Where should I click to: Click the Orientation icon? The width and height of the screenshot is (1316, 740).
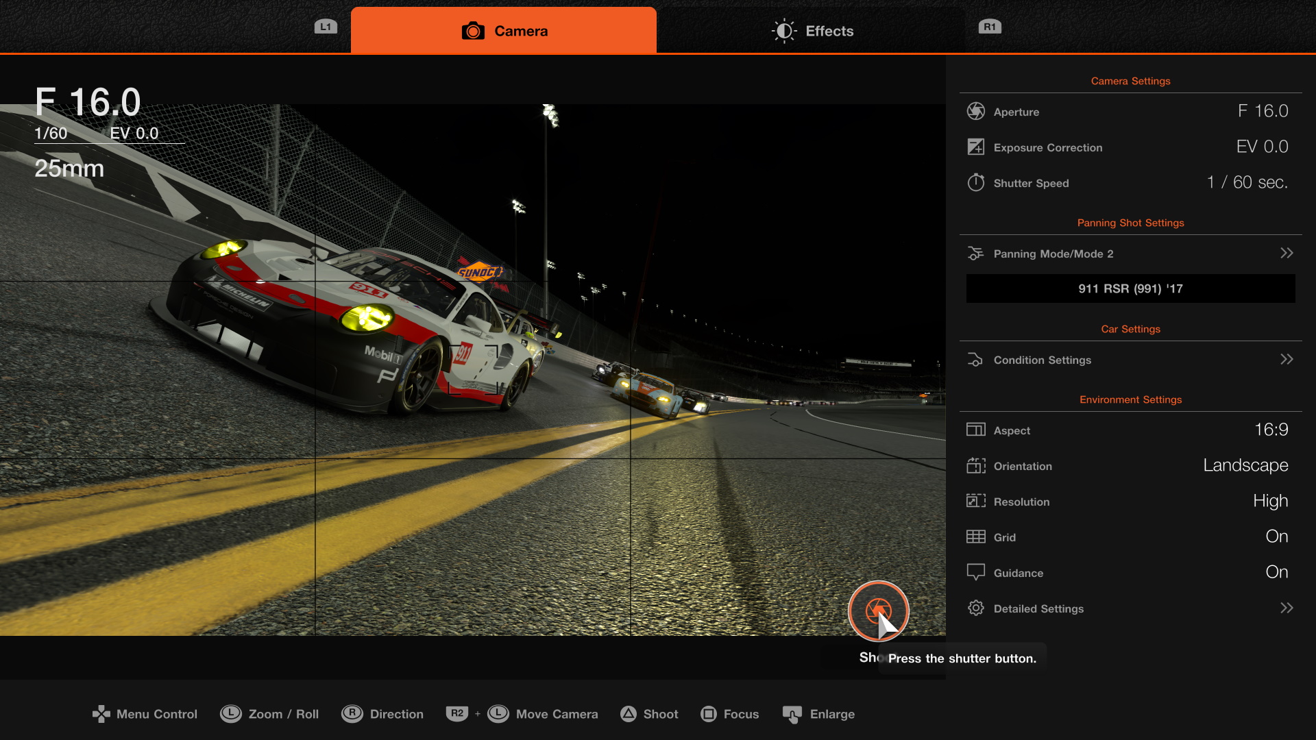click(x=976, y=466)
